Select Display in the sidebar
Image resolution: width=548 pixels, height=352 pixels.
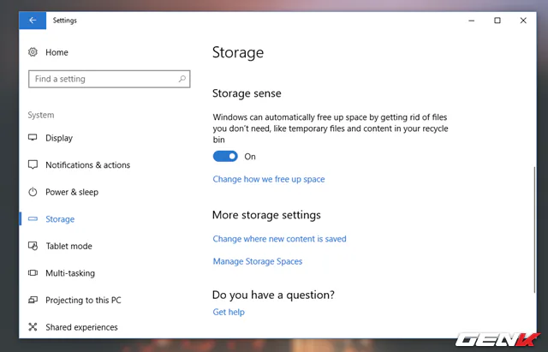[59, 138]
